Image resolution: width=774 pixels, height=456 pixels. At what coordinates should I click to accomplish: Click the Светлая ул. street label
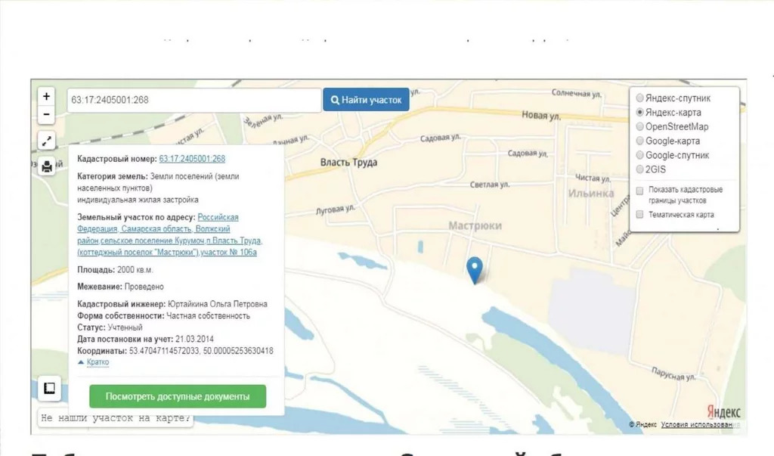[x=490, y=185]
